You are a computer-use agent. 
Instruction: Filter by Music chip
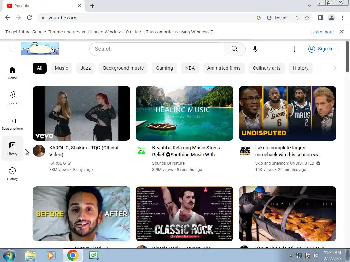(x=62, y=68)
